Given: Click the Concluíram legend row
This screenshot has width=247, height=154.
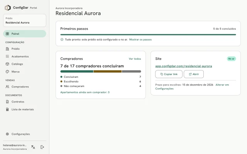Looking at the screenshot, I should (x=101, y=77).
